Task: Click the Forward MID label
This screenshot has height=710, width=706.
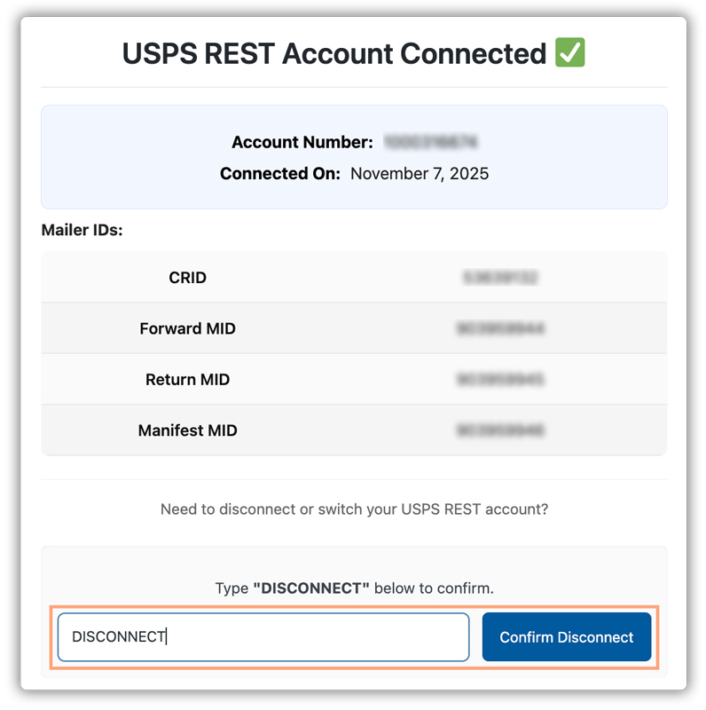Action: (187, 328)
